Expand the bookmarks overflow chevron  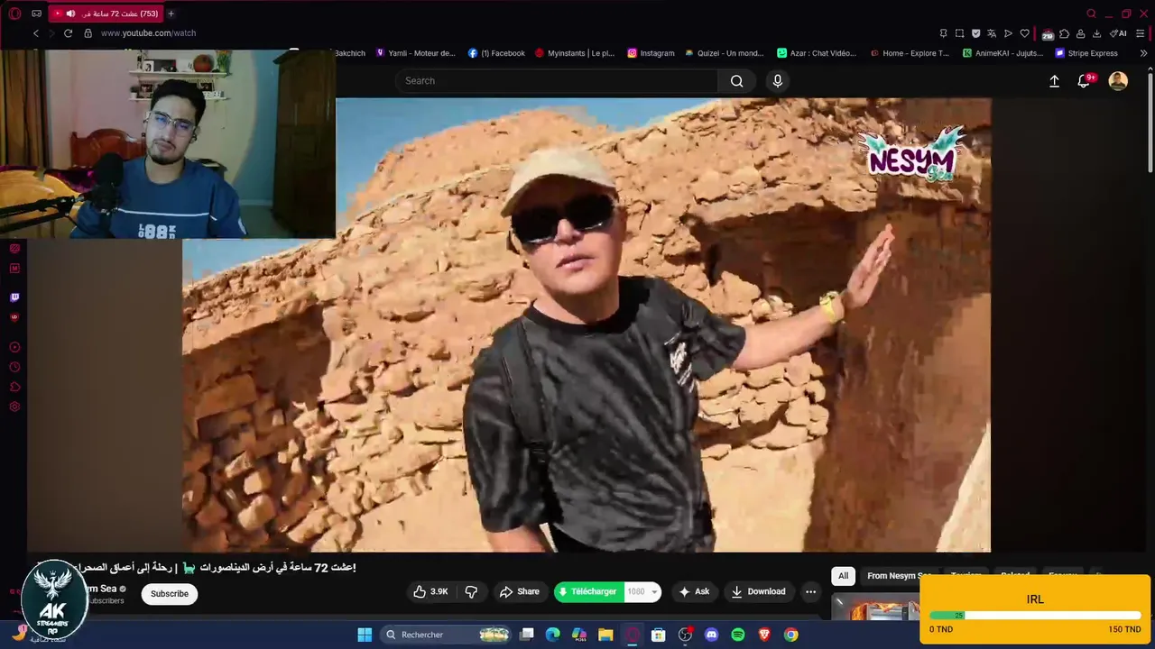(x=1143, y=53)
